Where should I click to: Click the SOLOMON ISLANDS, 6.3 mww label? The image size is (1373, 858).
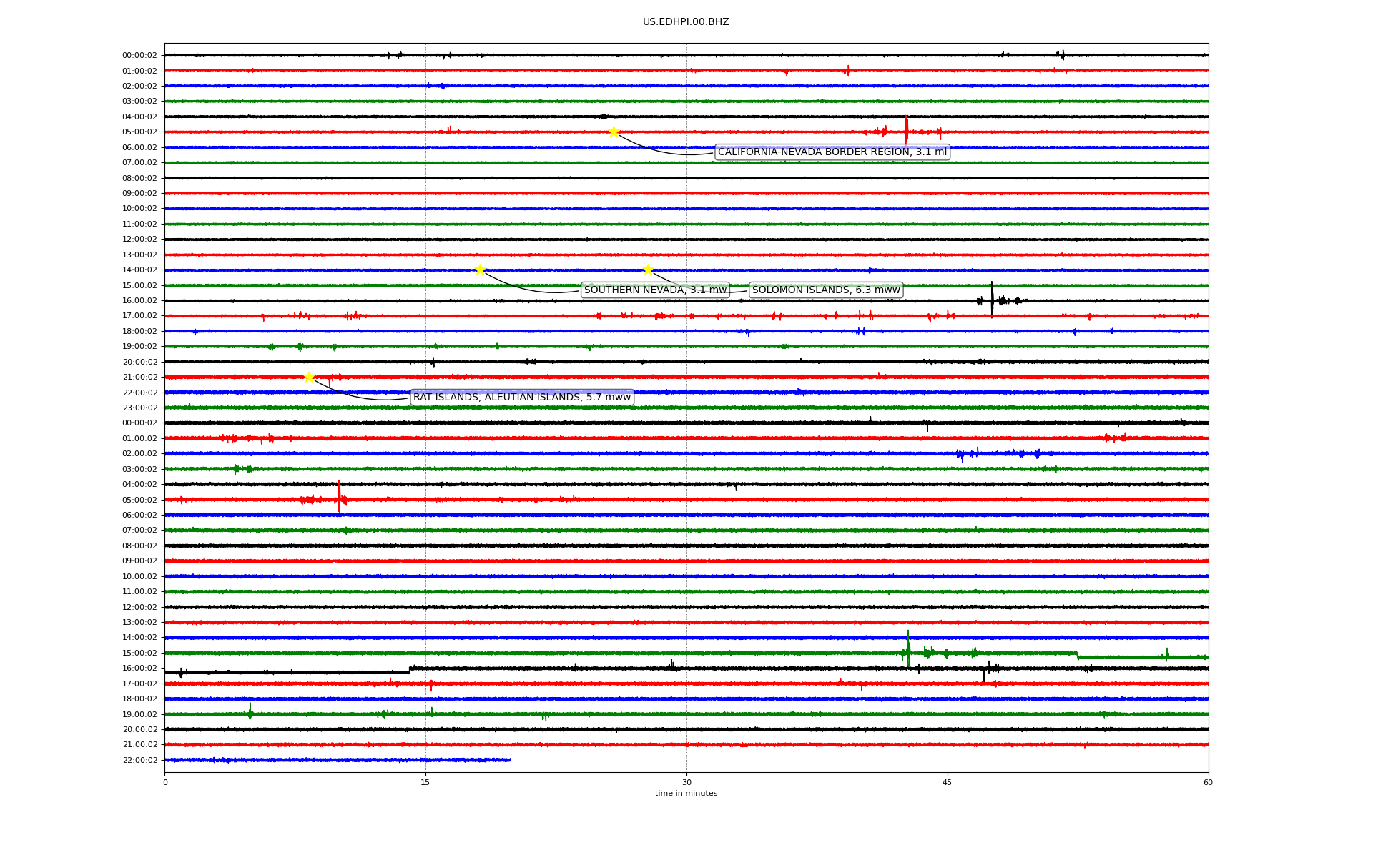(x=826, y=290)
